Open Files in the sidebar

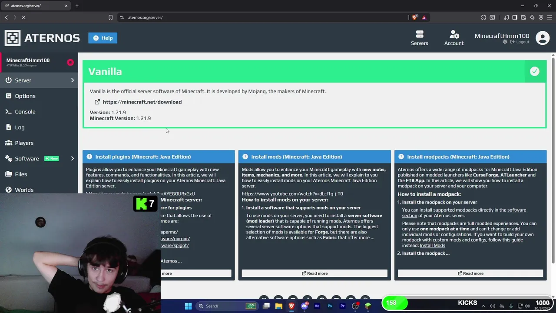tap(39, 174)
